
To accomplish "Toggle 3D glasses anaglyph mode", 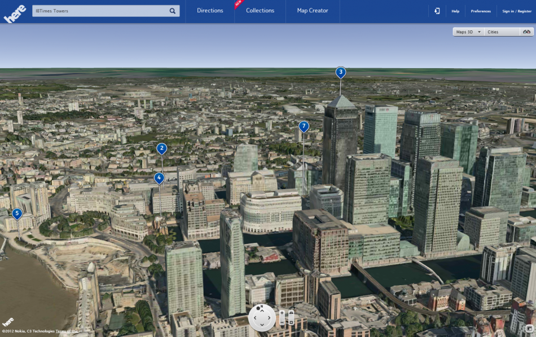I will [x=527, y=32].
